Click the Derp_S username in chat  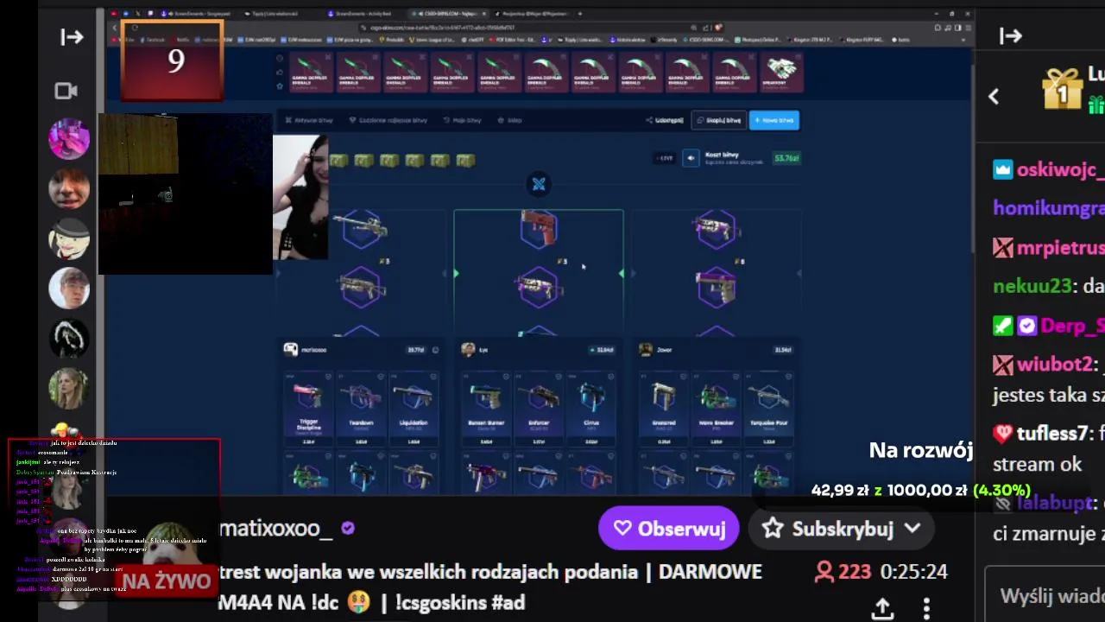click(1072, 326)
